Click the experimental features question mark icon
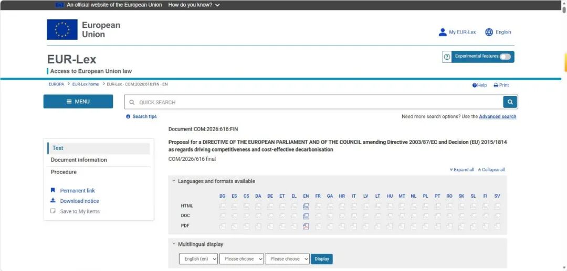This screenshot has height=271, width=567. (x=447, y=57)
